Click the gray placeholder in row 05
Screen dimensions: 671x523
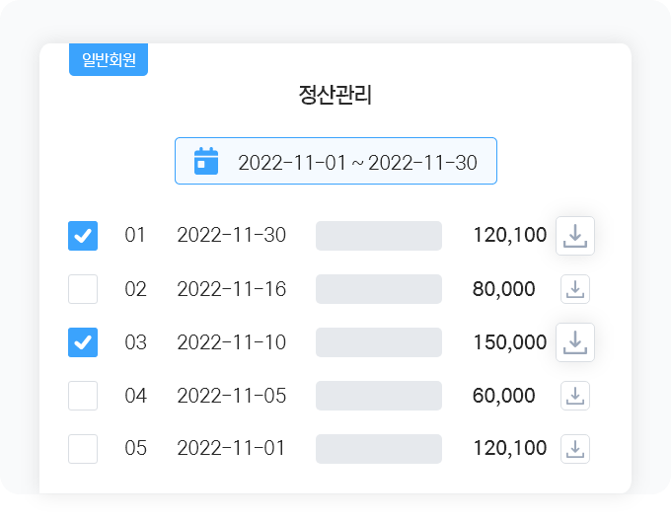coord(379,449)
